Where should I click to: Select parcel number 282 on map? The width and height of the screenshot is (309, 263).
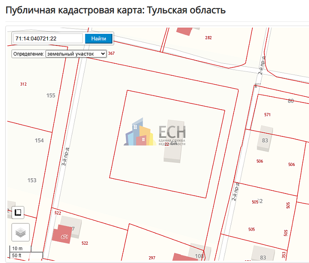click(x=208, y=38)
